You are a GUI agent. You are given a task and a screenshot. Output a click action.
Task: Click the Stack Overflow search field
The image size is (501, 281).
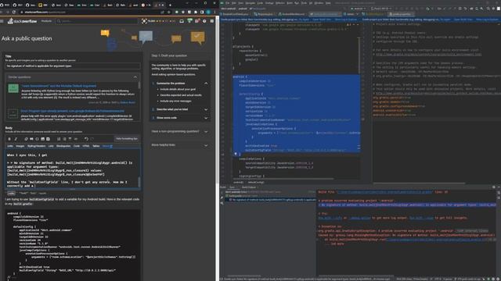(97, 21)
